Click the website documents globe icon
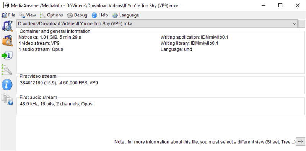306x151 pixels. [7, 100]
